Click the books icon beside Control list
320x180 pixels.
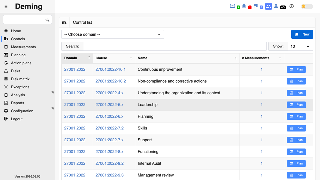tap(64, 22)
